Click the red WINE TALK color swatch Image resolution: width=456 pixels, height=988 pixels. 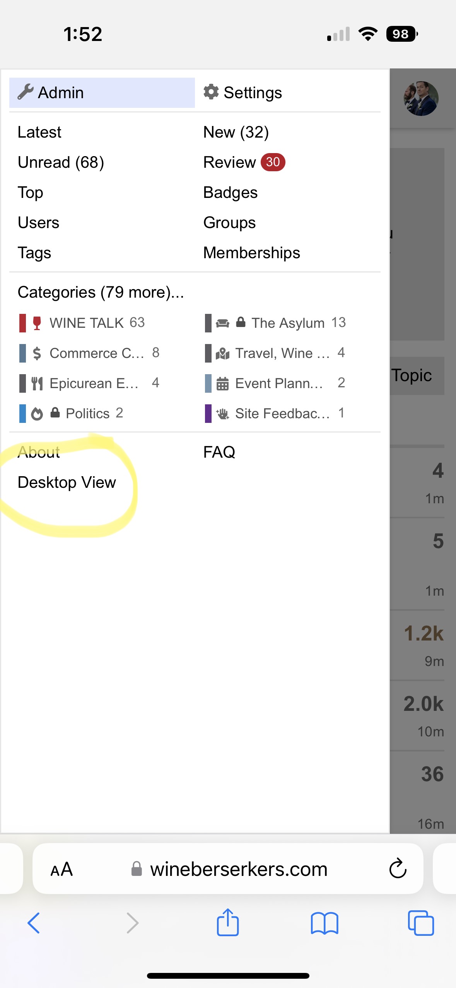[23, 323]
